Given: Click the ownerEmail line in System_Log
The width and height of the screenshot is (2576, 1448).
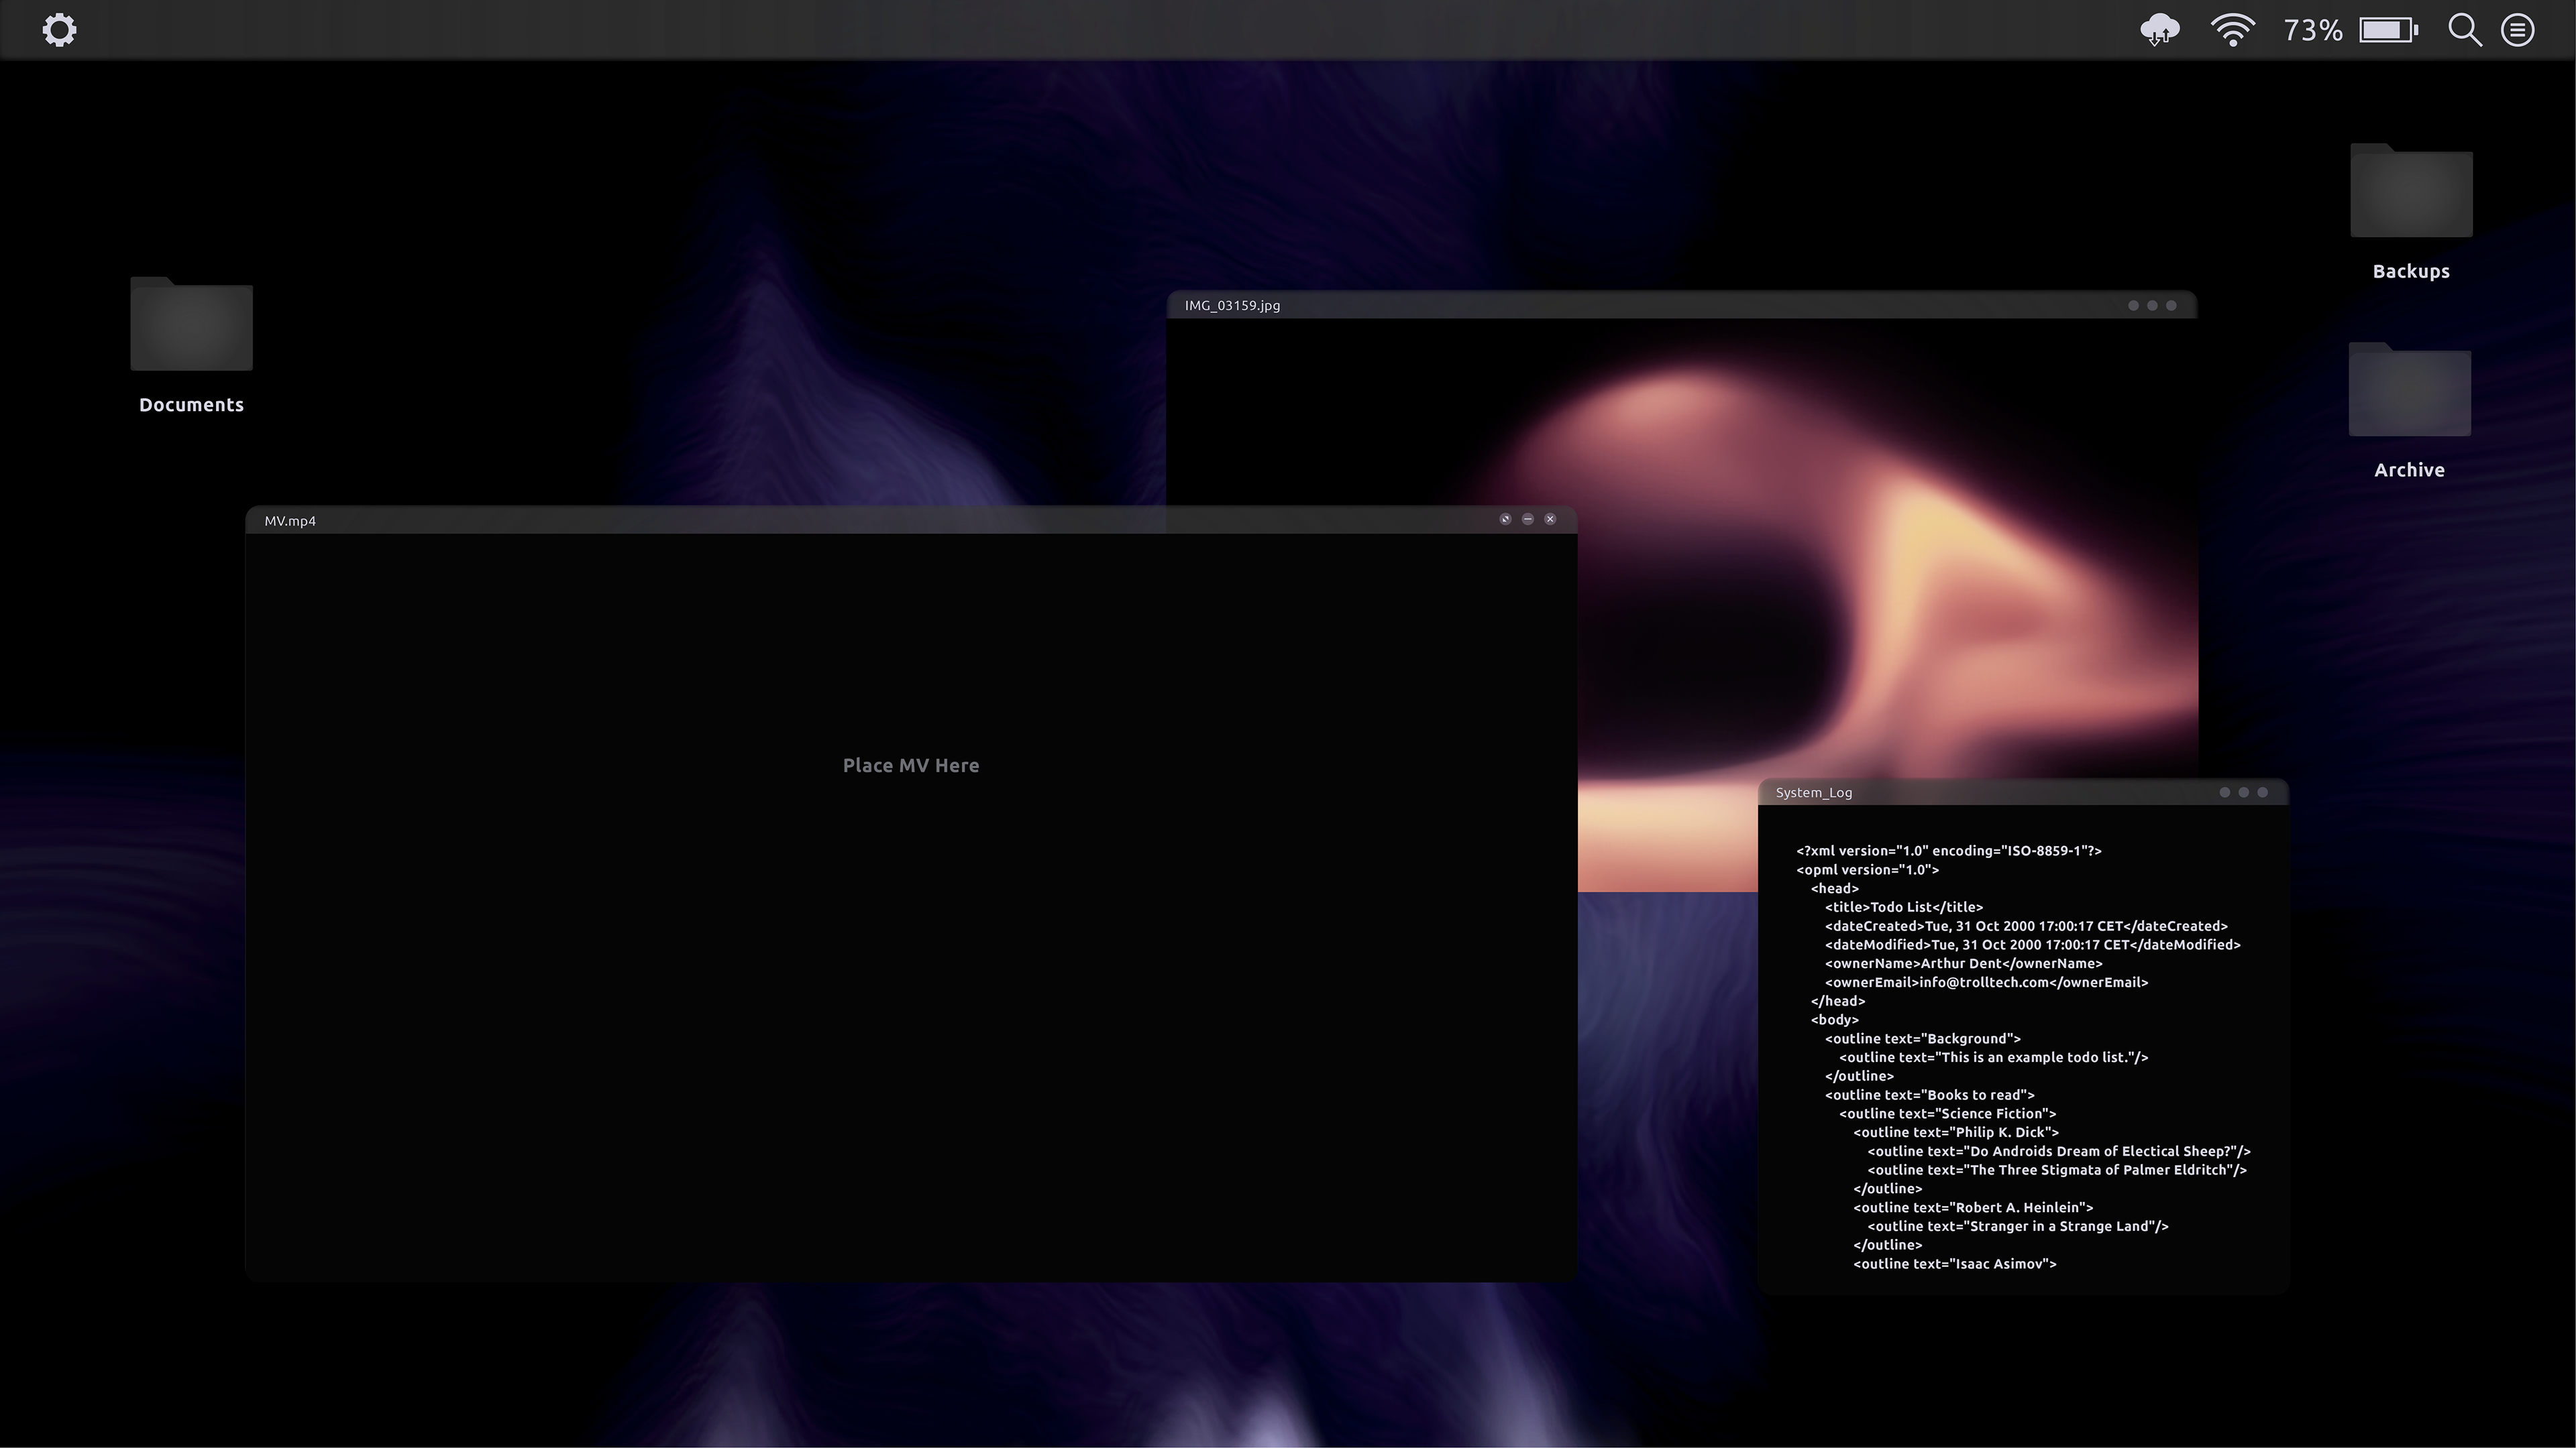Looking at the screenshot, I should [x=1986, y=982].
